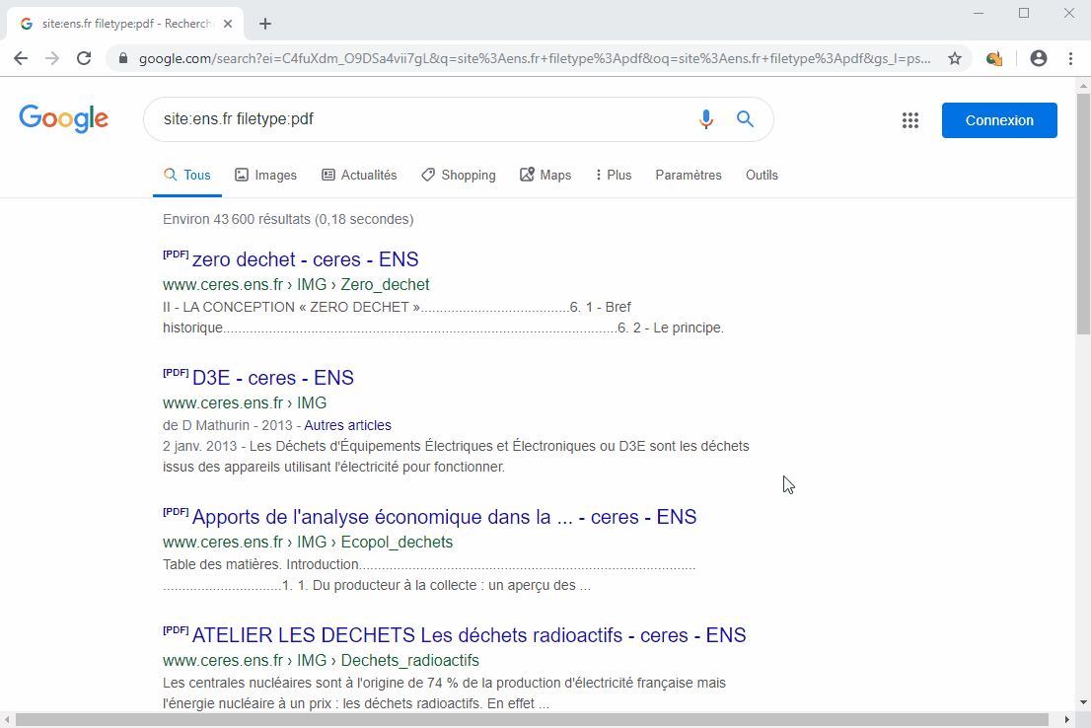Click the padlock site info icon
The image size is (1091, 728).
click(x=123, y=58)
